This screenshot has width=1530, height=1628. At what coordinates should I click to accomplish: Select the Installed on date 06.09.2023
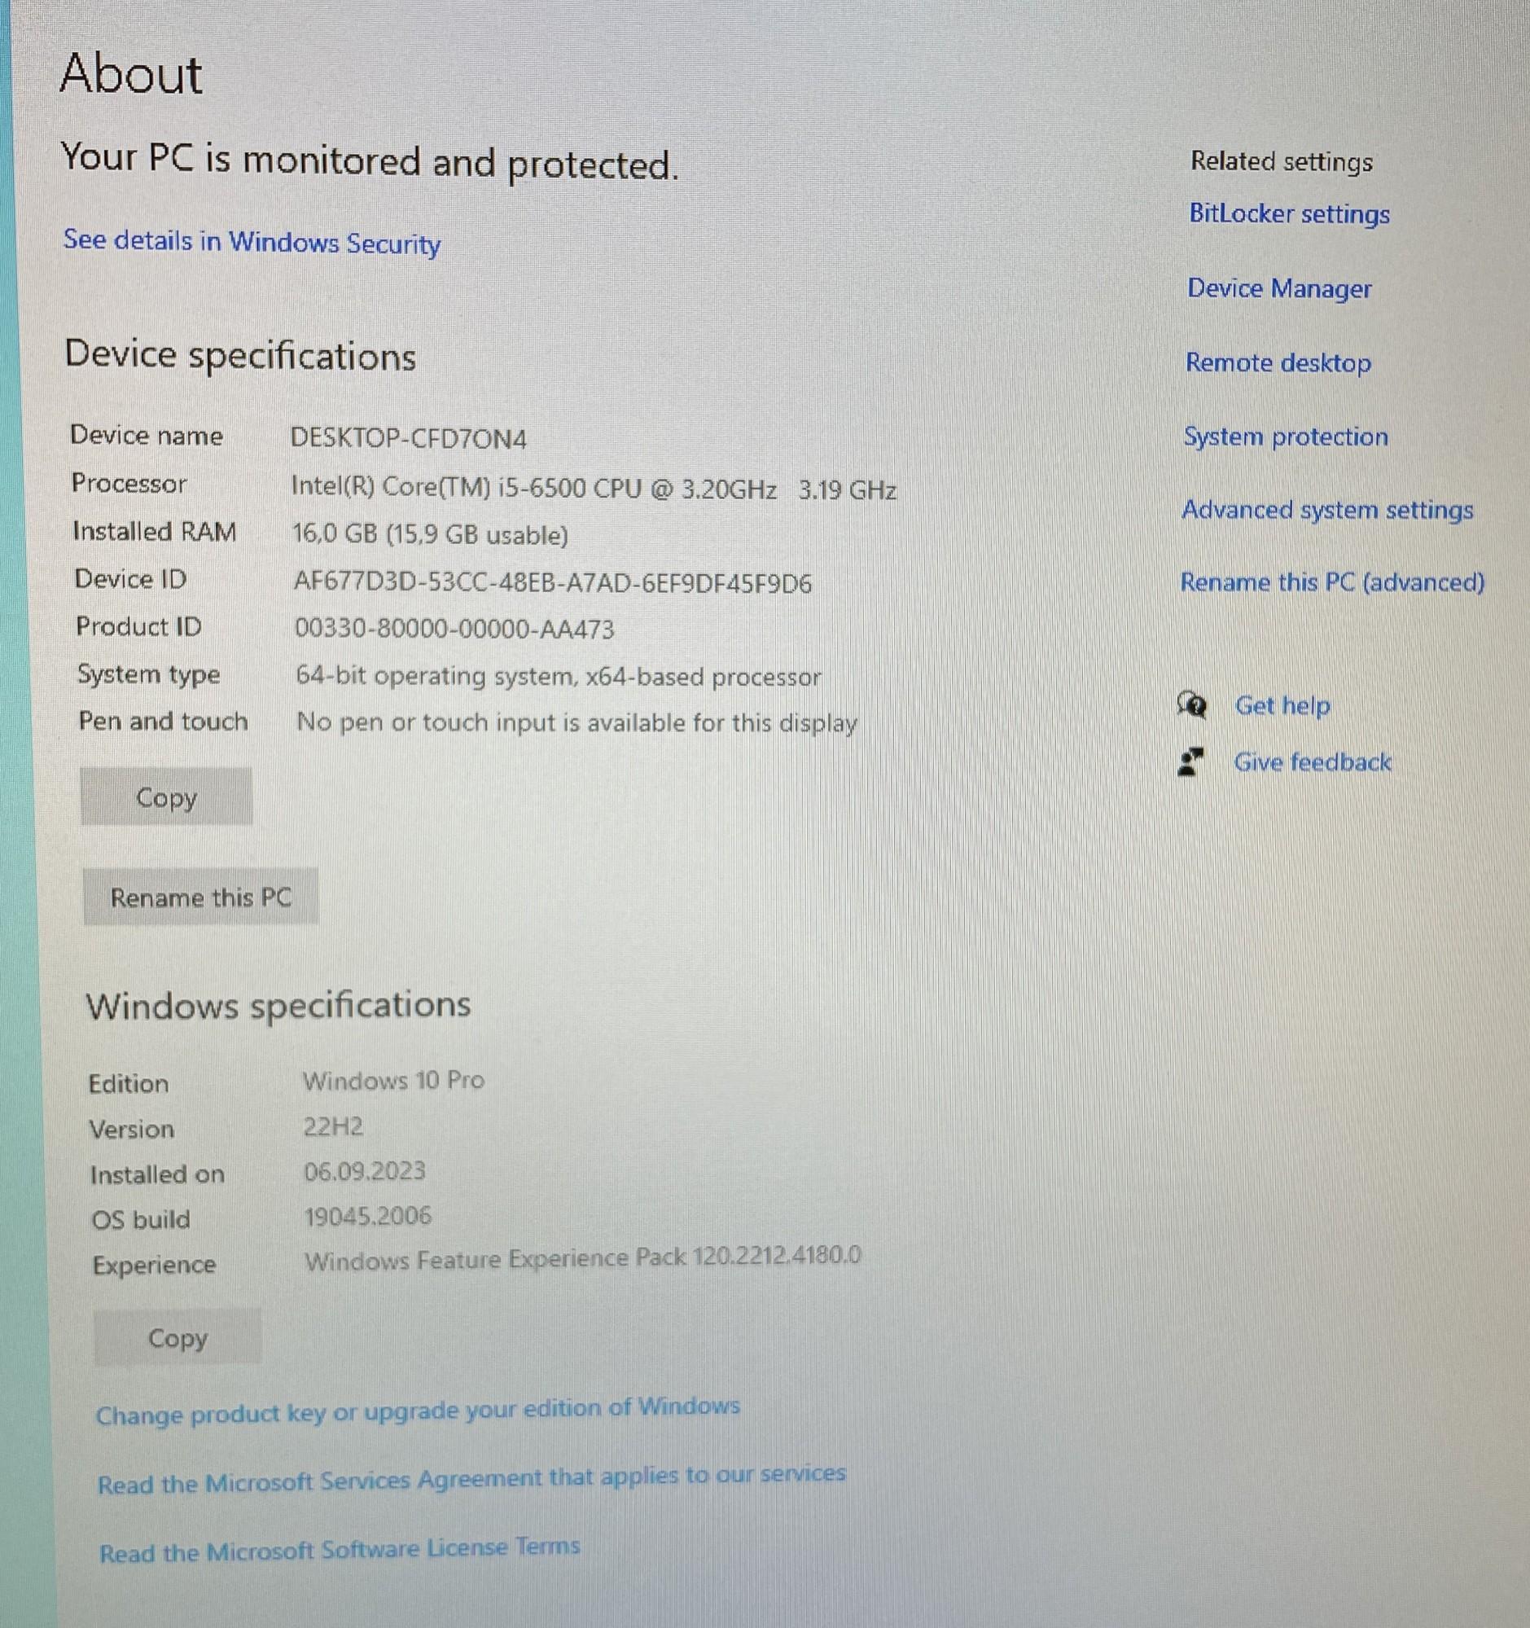pyautogui.click(x=365, y=1172)
